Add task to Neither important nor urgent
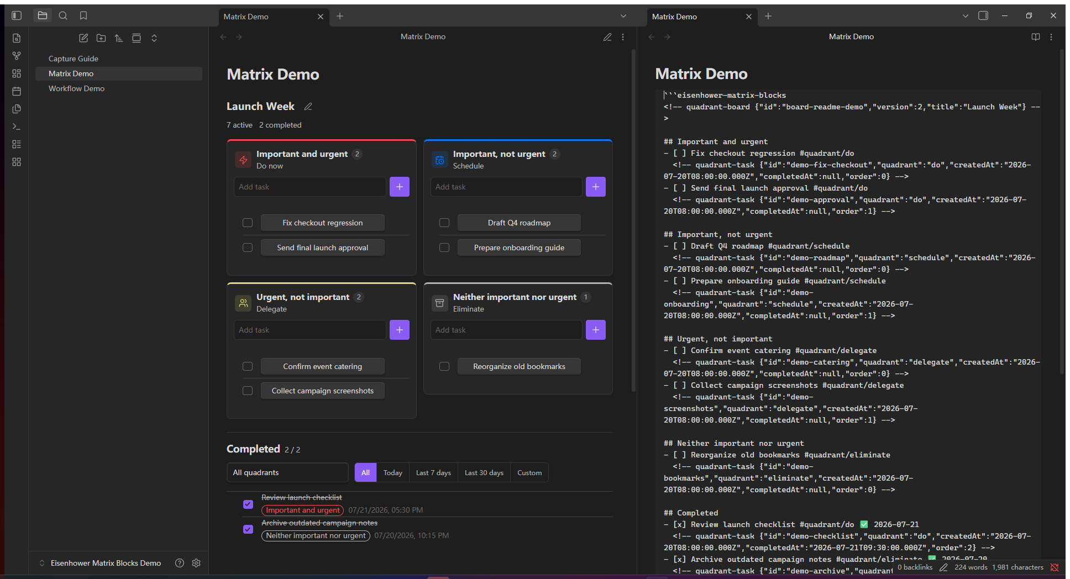The height and width of the screenshot is (579, 1070). point(596,330)
